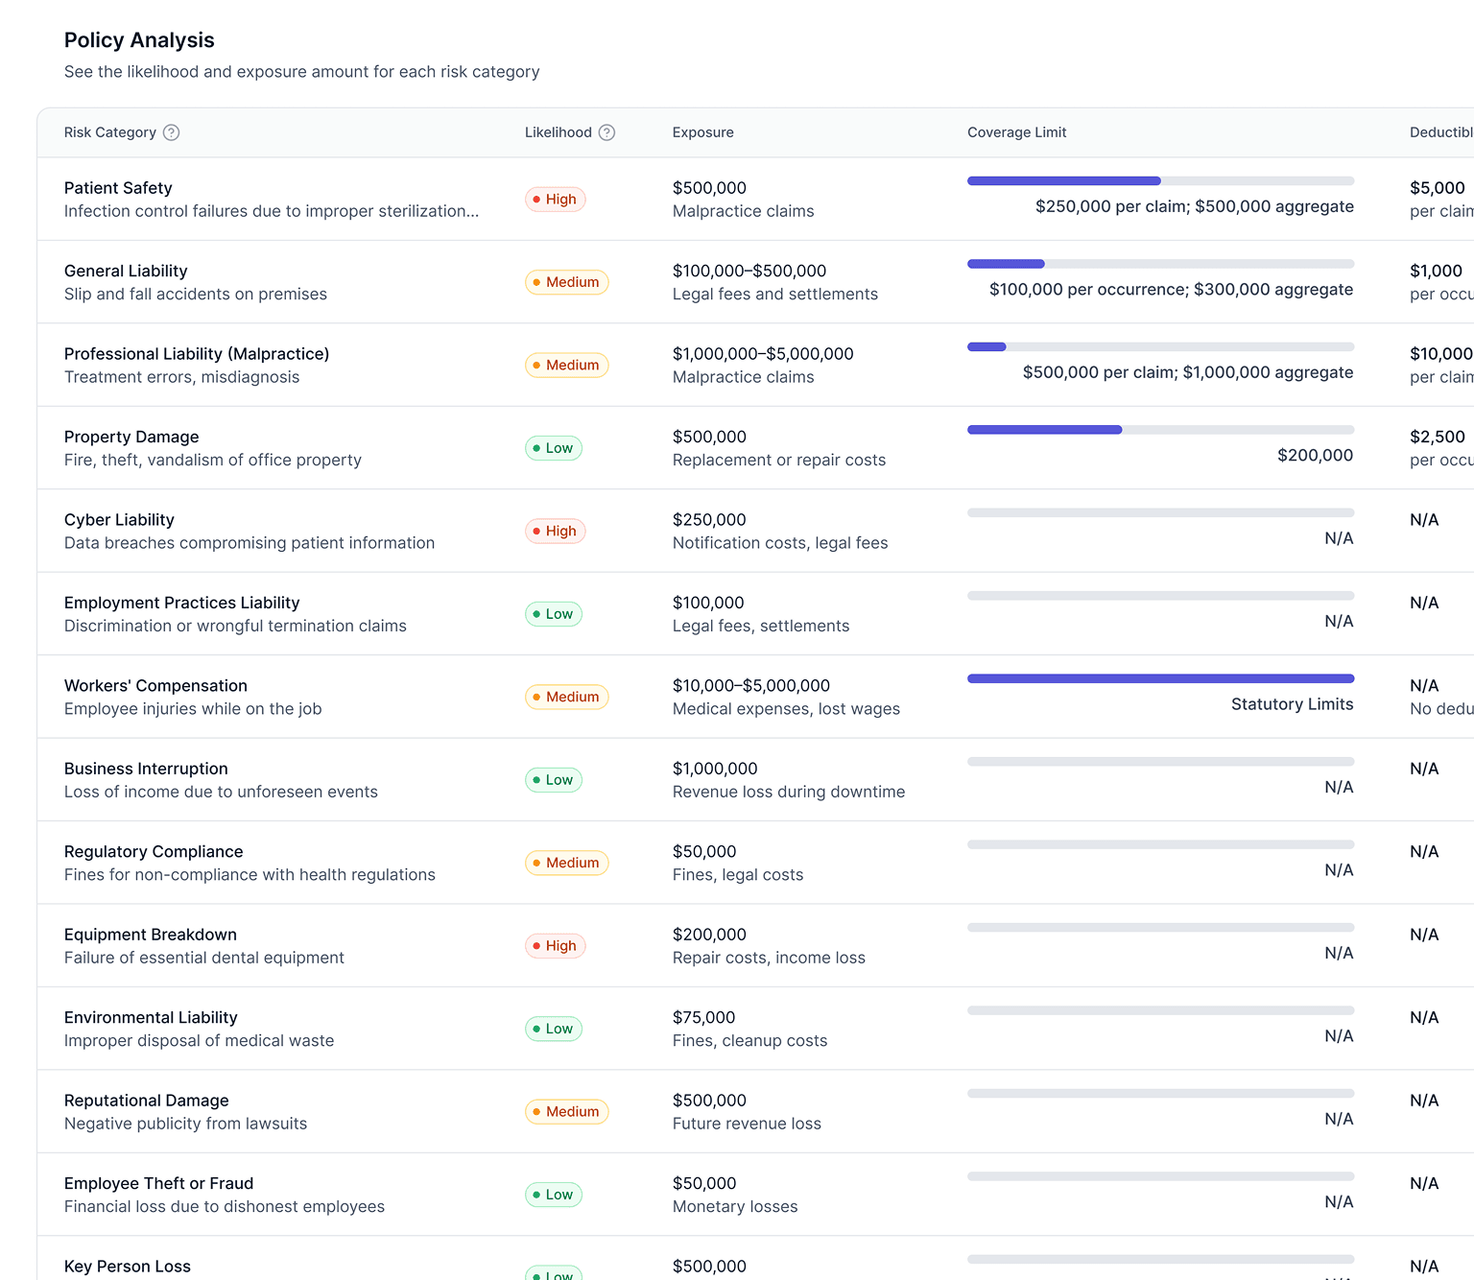Viewport: 1474px width, 1280px height.
Task: Click the help icon beside Likelihood header
Action: click(606, 132)
